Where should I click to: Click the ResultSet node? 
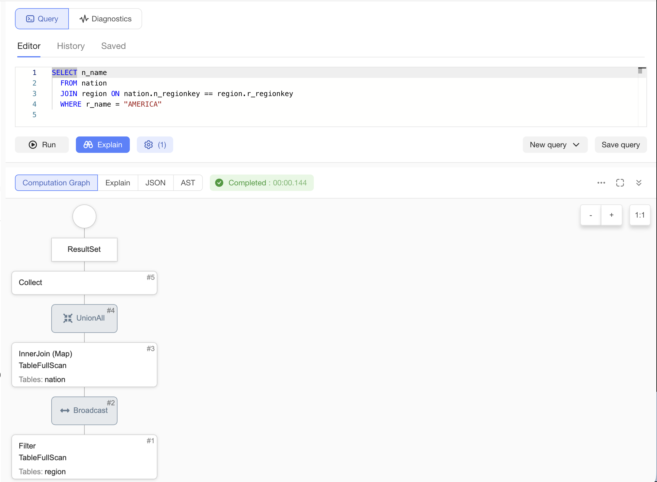pos(84,249)
